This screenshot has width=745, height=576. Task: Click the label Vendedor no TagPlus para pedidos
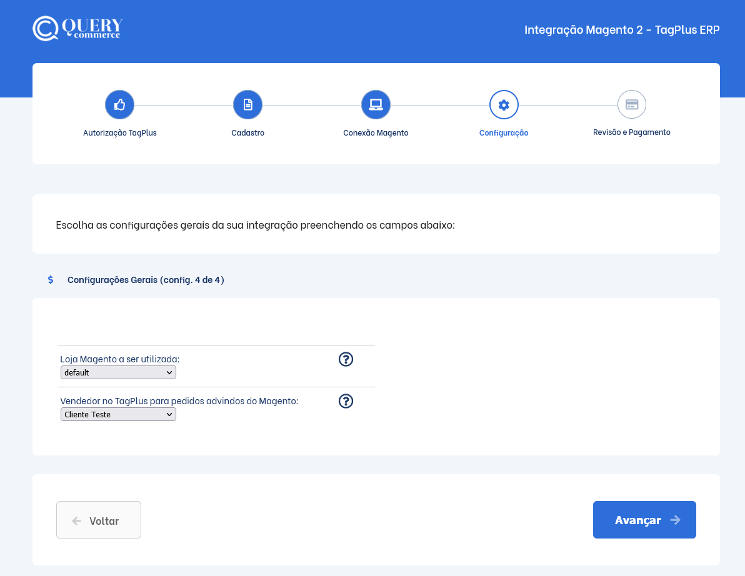click(x=179, y=401)
